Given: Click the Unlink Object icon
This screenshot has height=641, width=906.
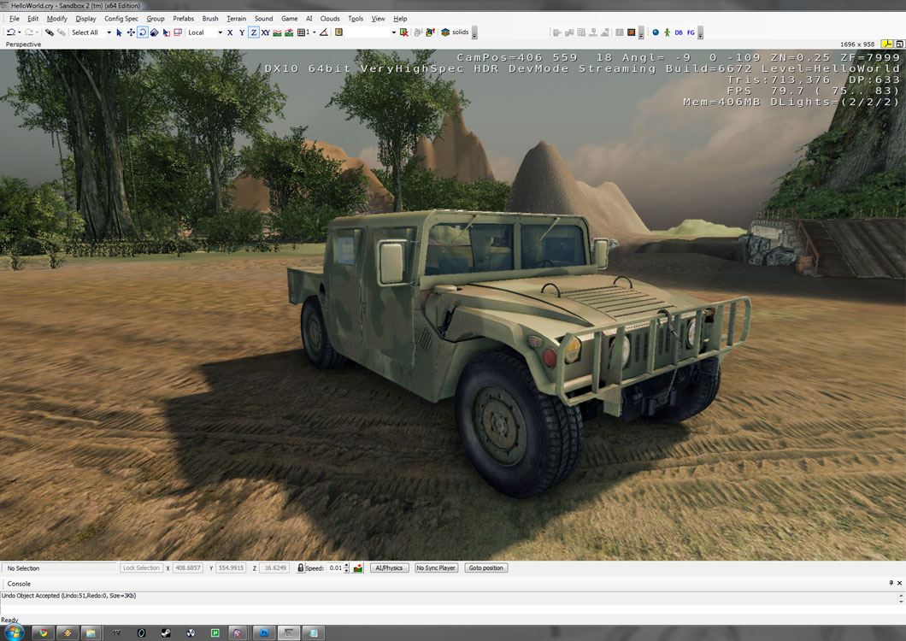Looking at the screenshot, I should [62, 32].
